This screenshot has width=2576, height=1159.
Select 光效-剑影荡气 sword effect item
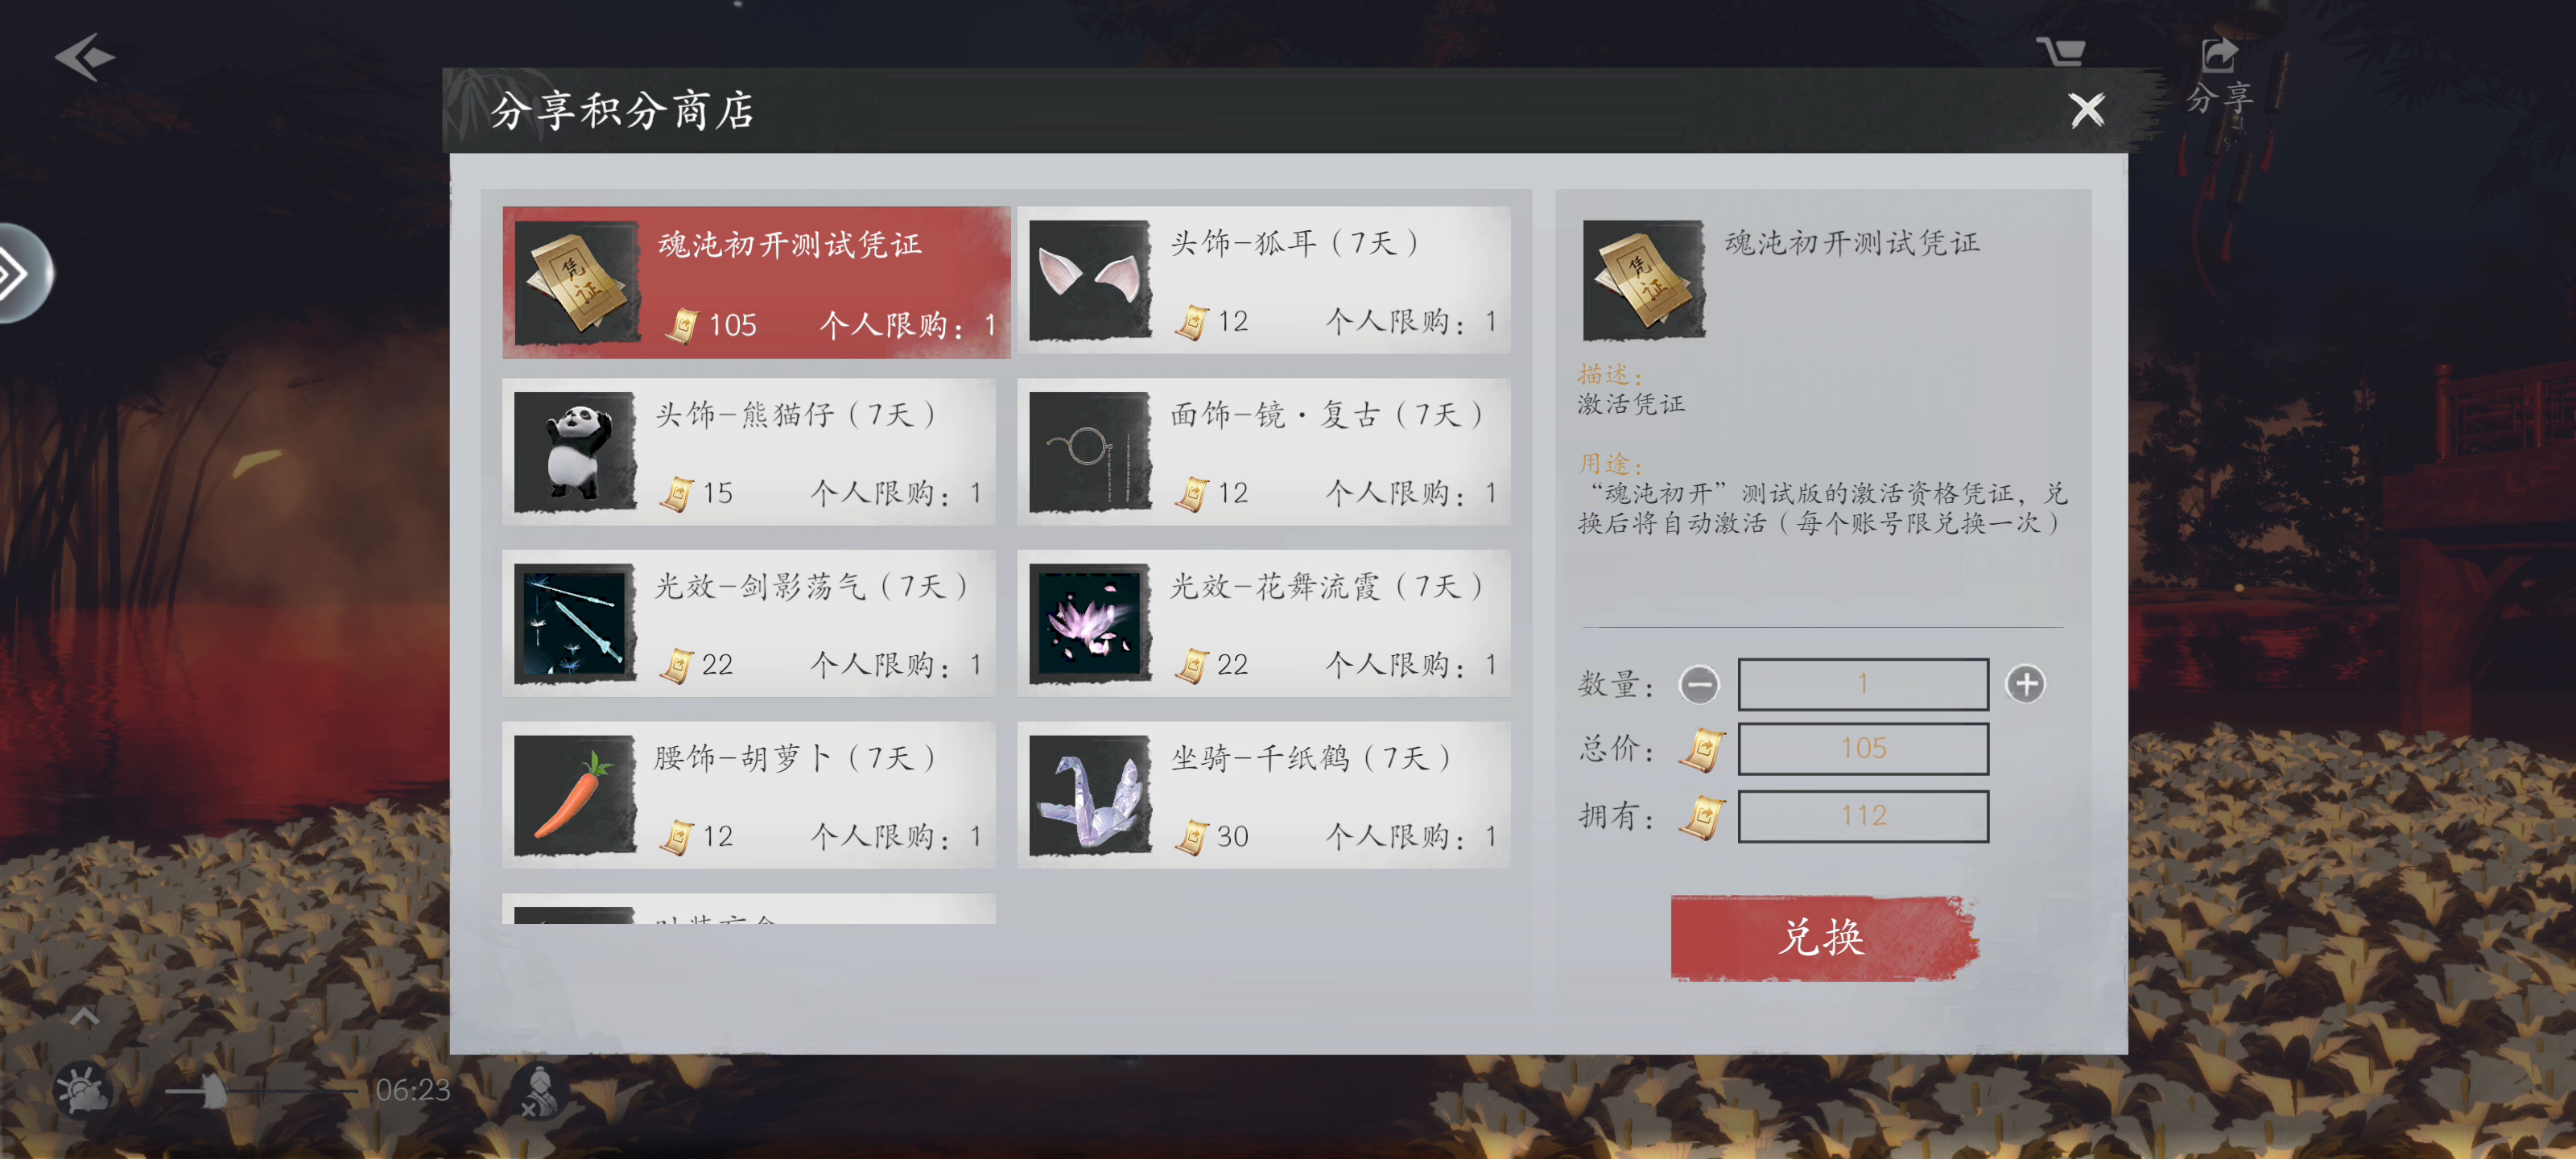click(749, 623)
